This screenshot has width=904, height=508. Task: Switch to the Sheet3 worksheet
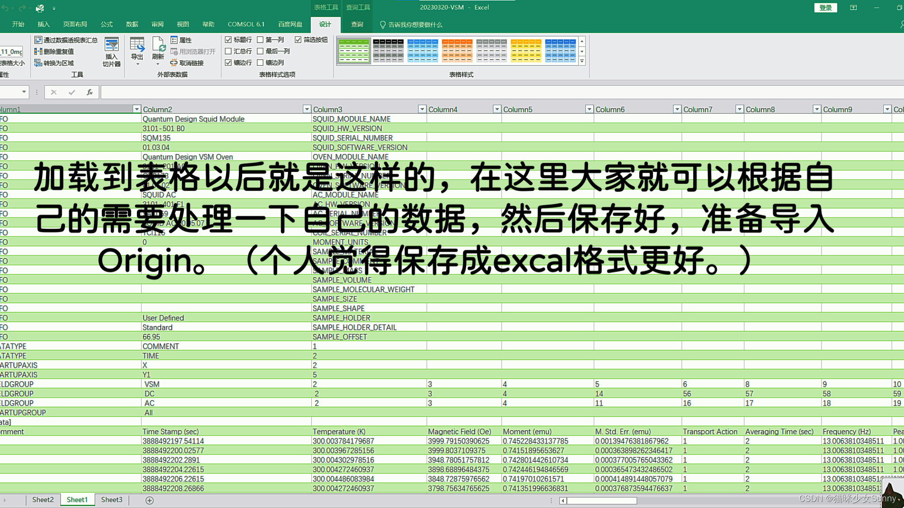point(111,499)
